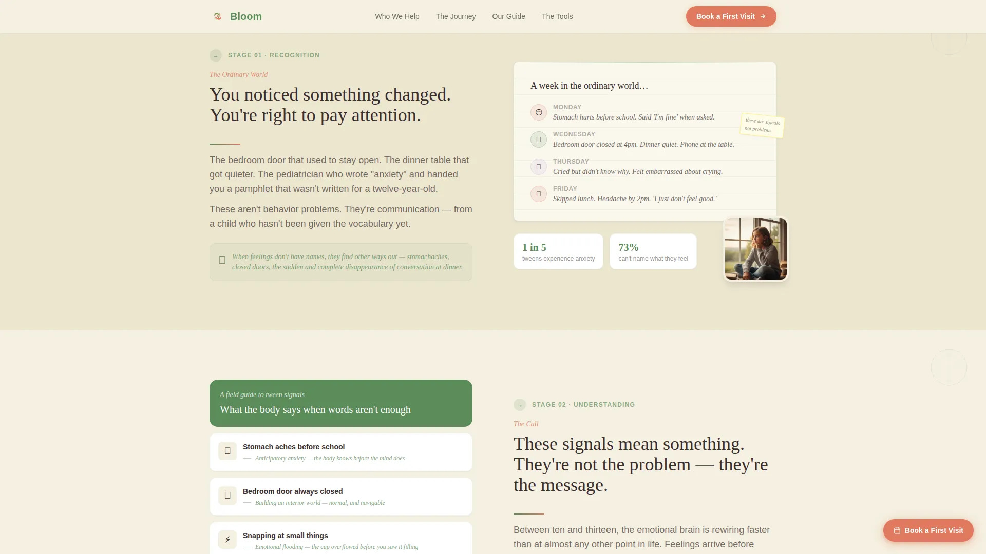Image resolution: width=986 pixels, height=554 pixels.
Task: Click 'A week in the ordinary world…' heading
Action: click(x=589, y=86)
